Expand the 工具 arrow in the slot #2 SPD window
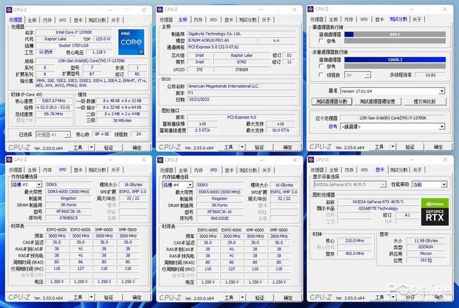The width and height of the screenshot is (459, 308). pyautogui.click(x=91, y=298)
